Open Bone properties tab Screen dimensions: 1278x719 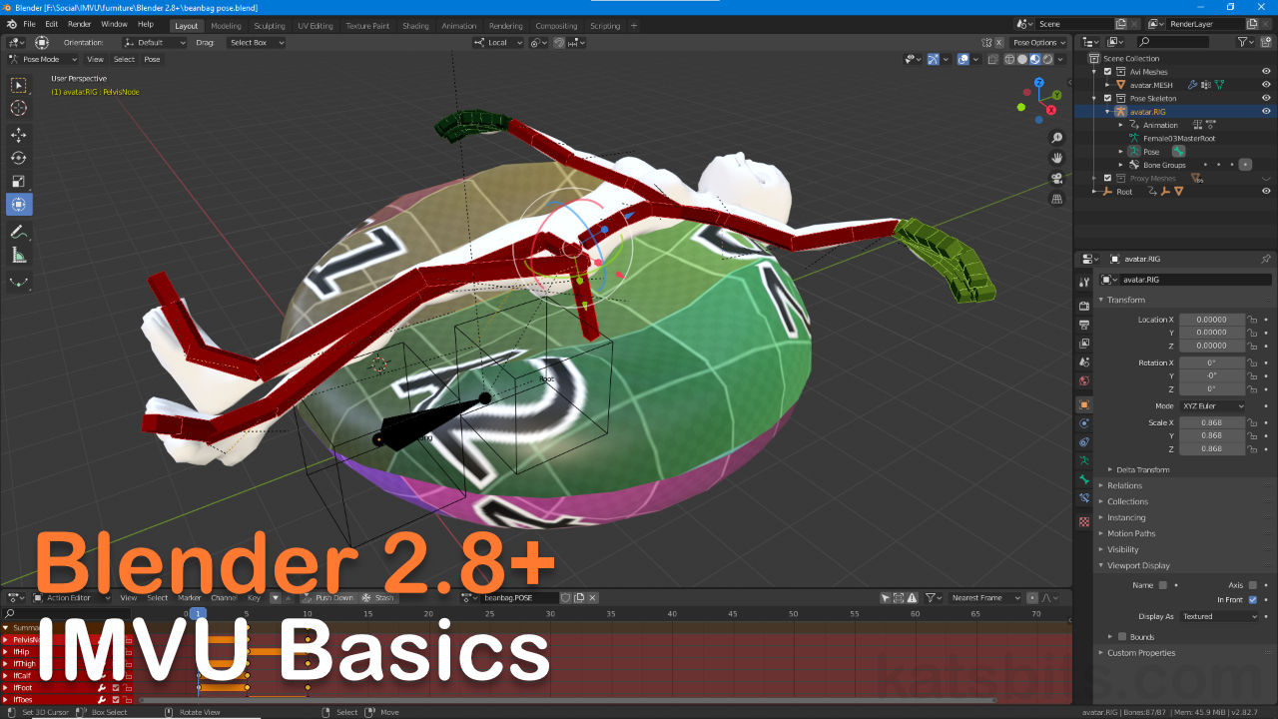click(x=1084, y=479)
